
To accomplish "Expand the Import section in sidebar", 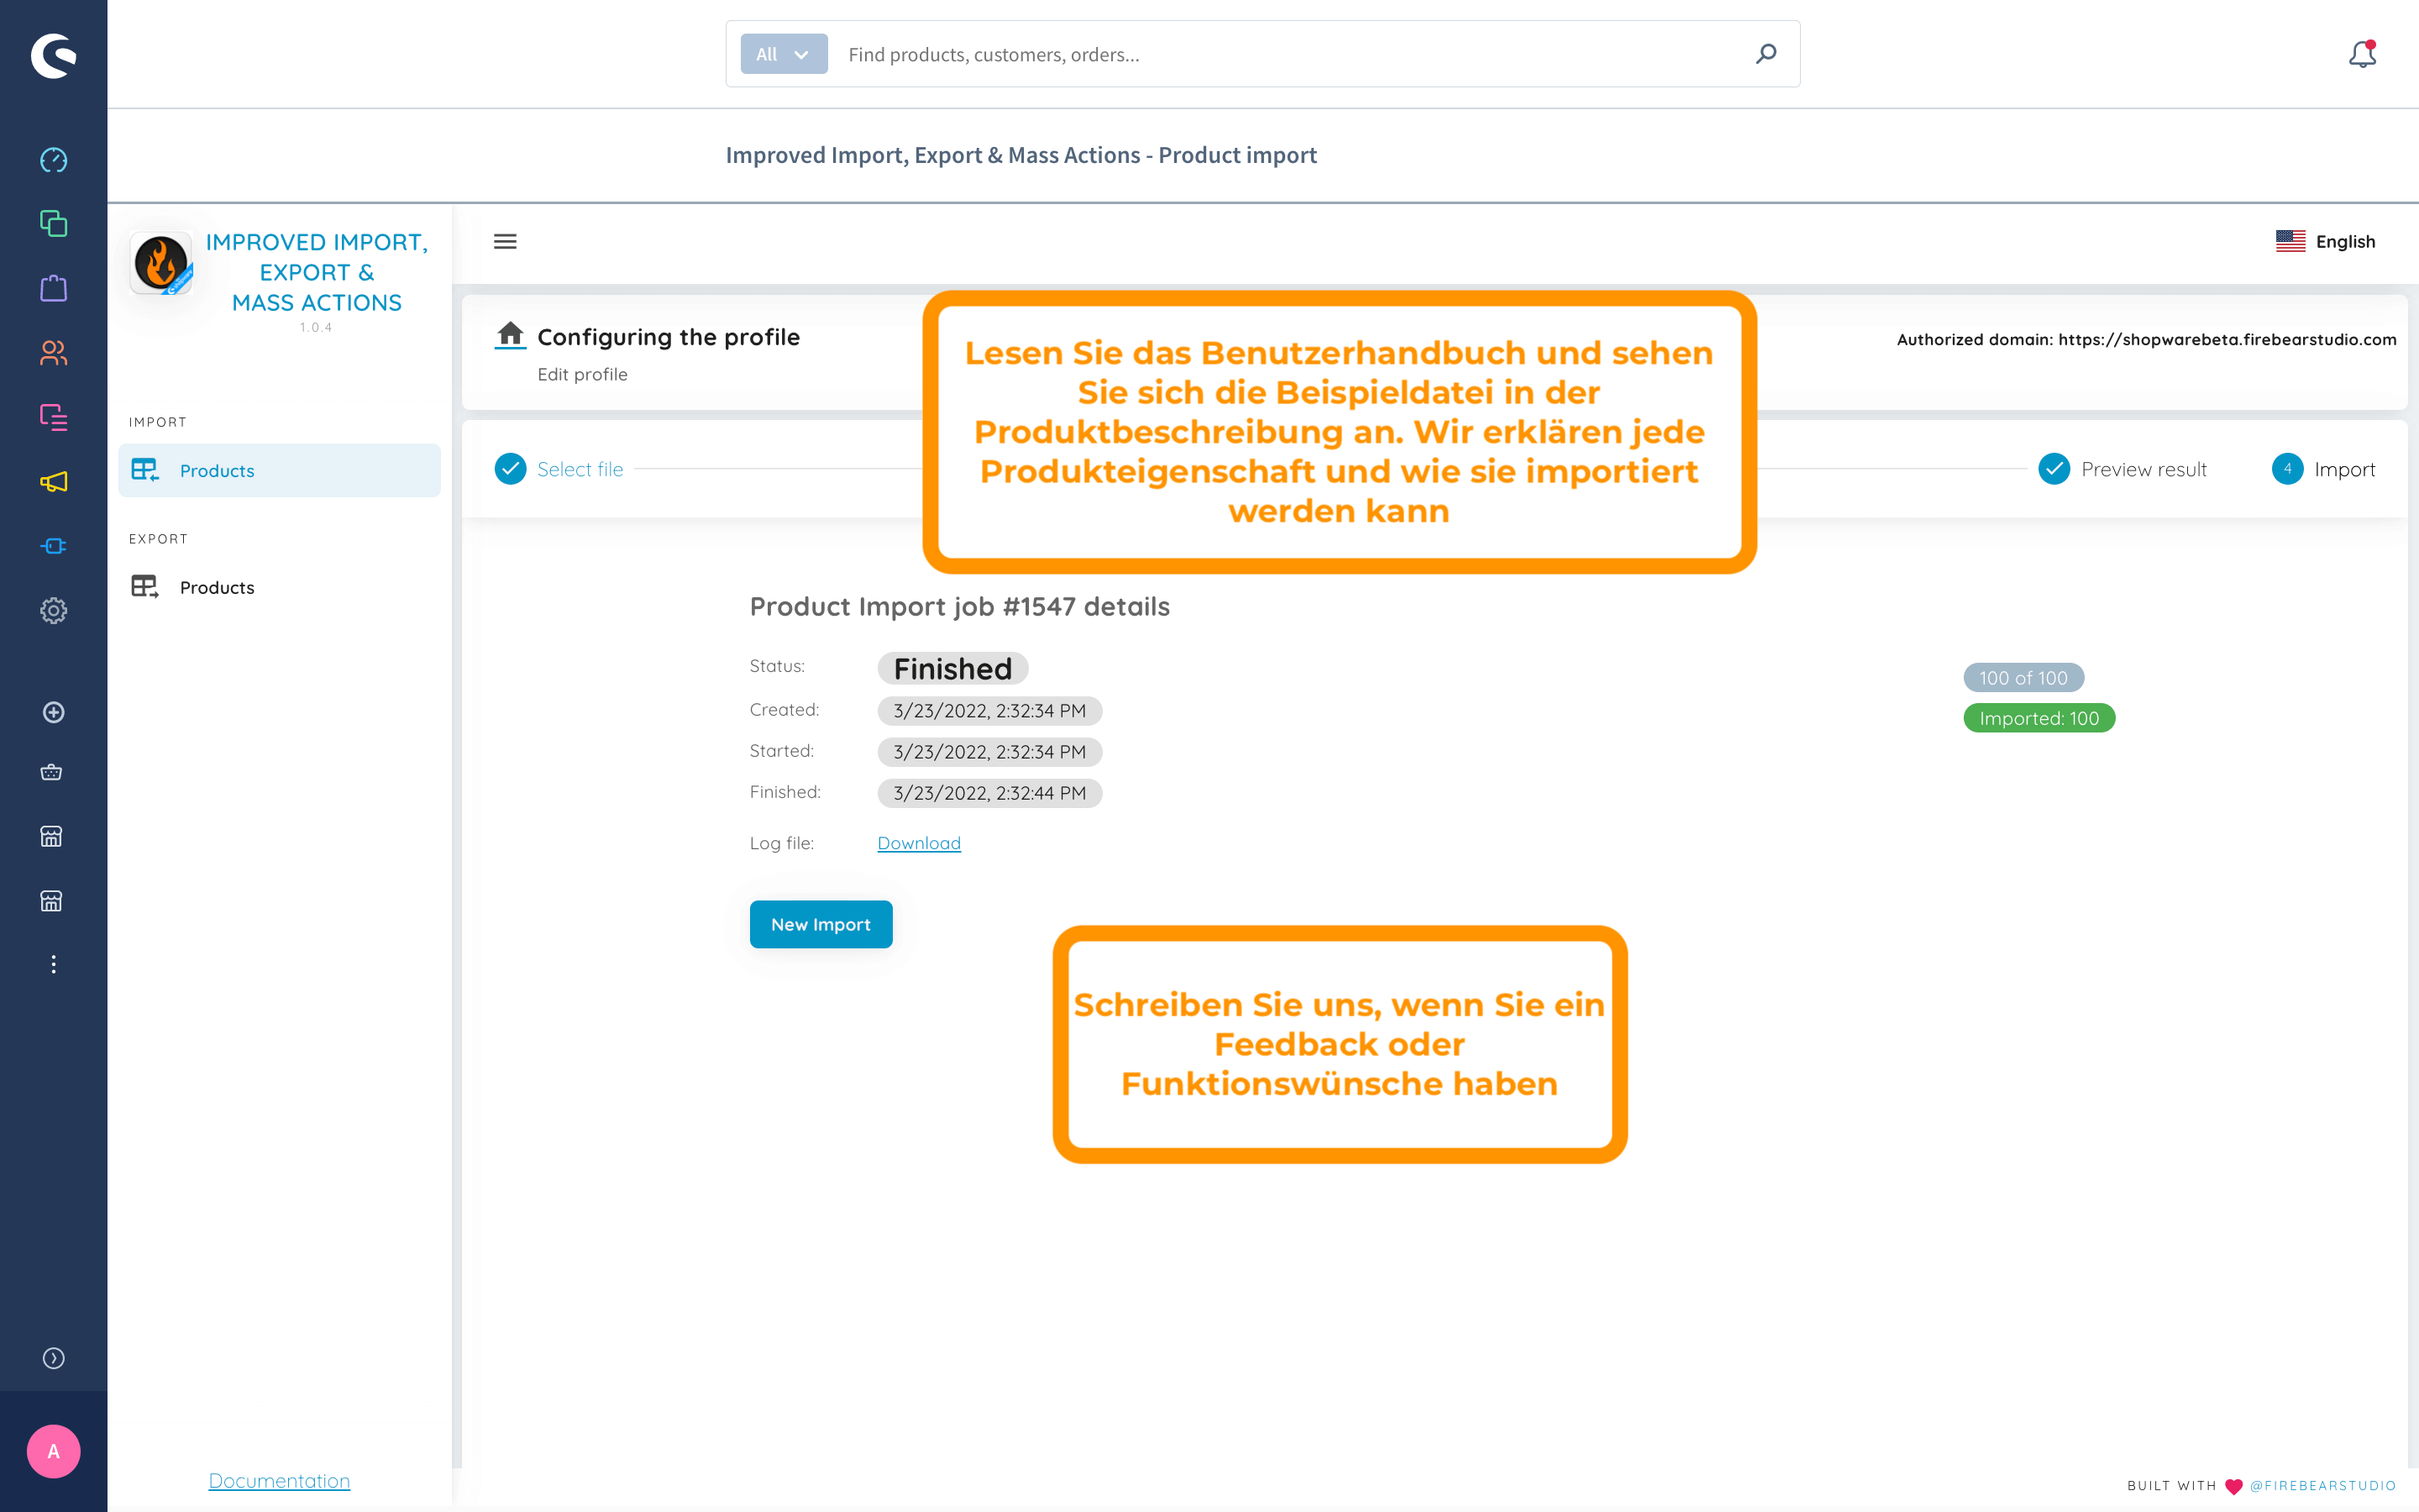I will (157, 420).
